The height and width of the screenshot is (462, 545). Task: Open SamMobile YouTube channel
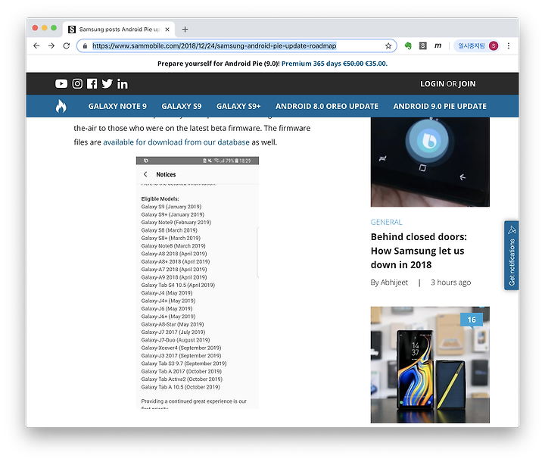(x=61, y=83)
